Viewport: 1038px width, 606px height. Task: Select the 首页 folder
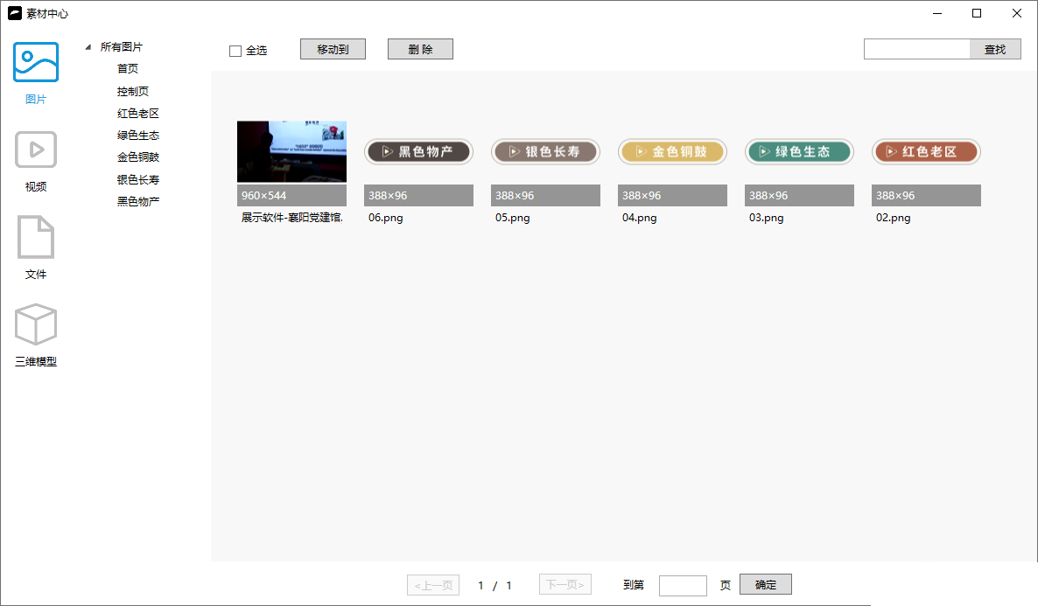tap(127, 68)
